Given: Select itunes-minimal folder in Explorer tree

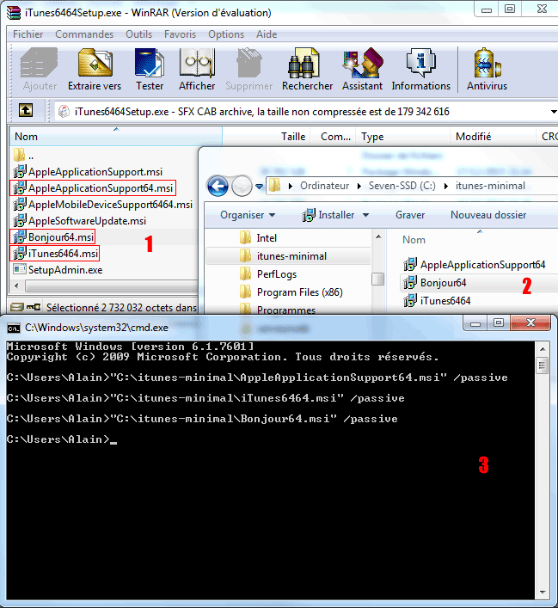Looking at the screenshot, I should (283, 256).
